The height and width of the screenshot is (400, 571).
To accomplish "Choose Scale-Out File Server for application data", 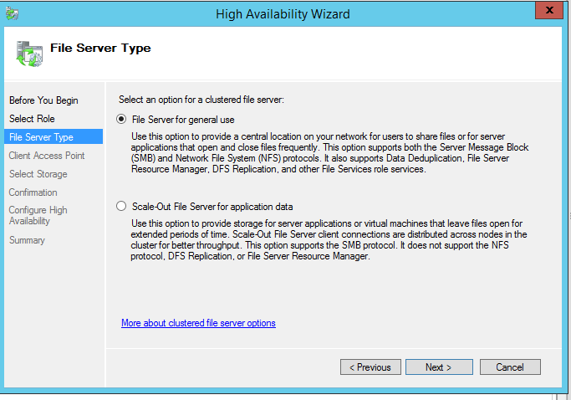I will (x=122, y=206).
